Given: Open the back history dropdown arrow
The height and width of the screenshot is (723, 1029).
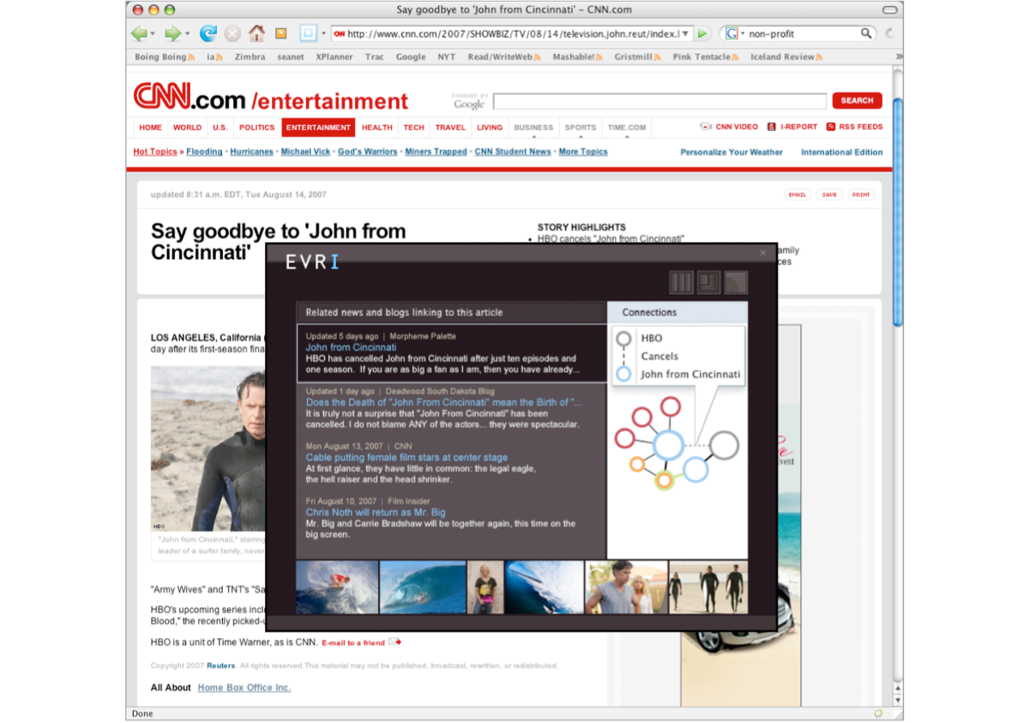Looking at the screenshot, I should coord(153,34).
